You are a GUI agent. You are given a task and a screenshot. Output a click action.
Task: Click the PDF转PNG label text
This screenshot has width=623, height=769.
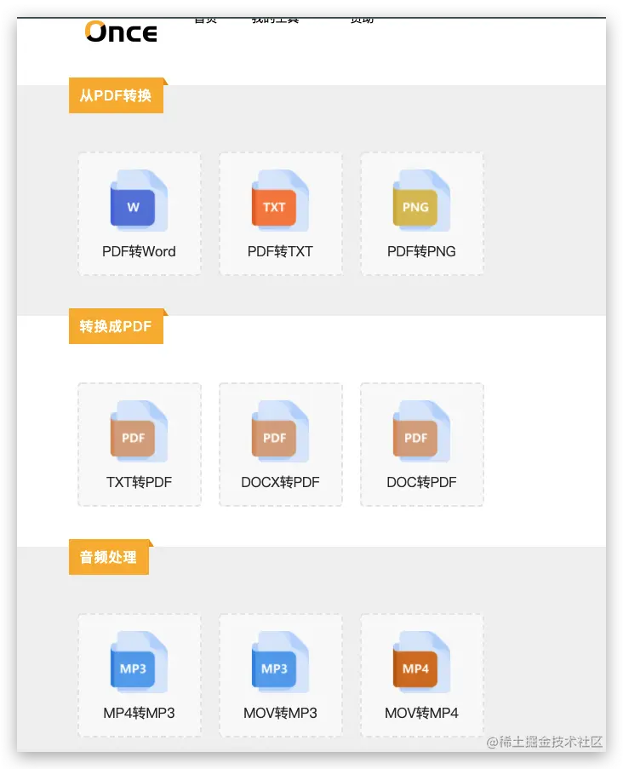coord(421,251)
